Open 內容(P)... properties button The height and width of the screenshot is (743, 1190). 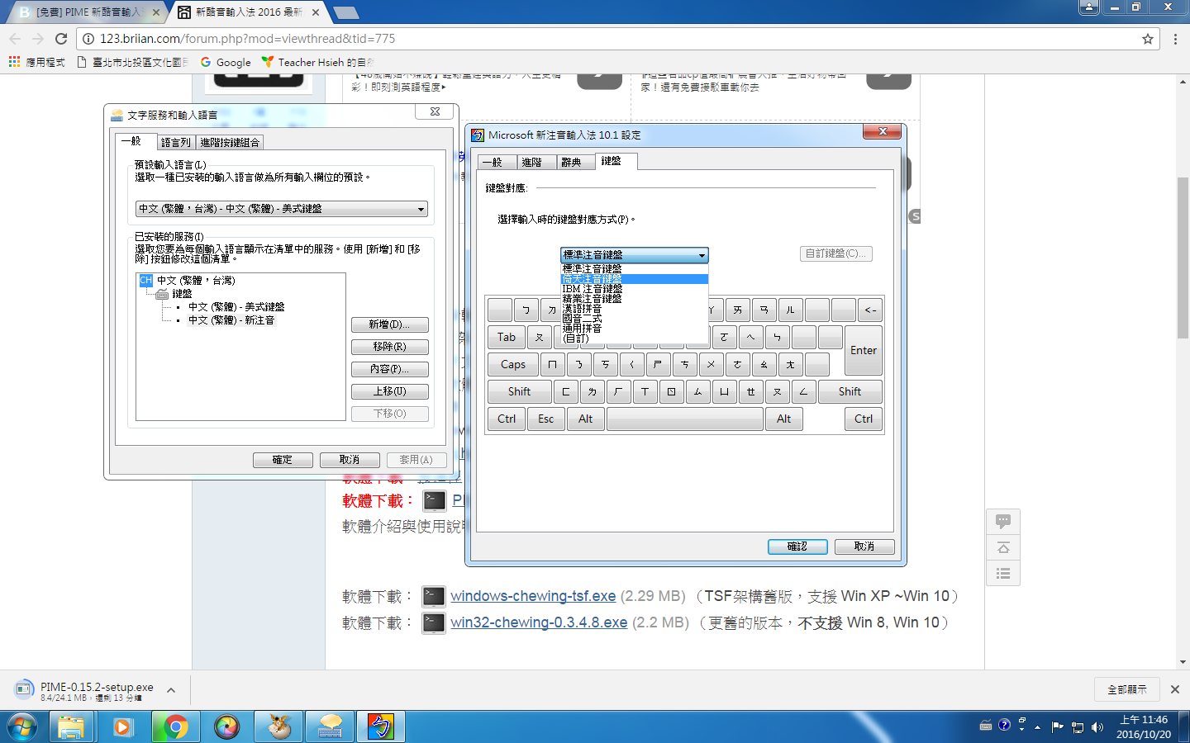[389, 369]
